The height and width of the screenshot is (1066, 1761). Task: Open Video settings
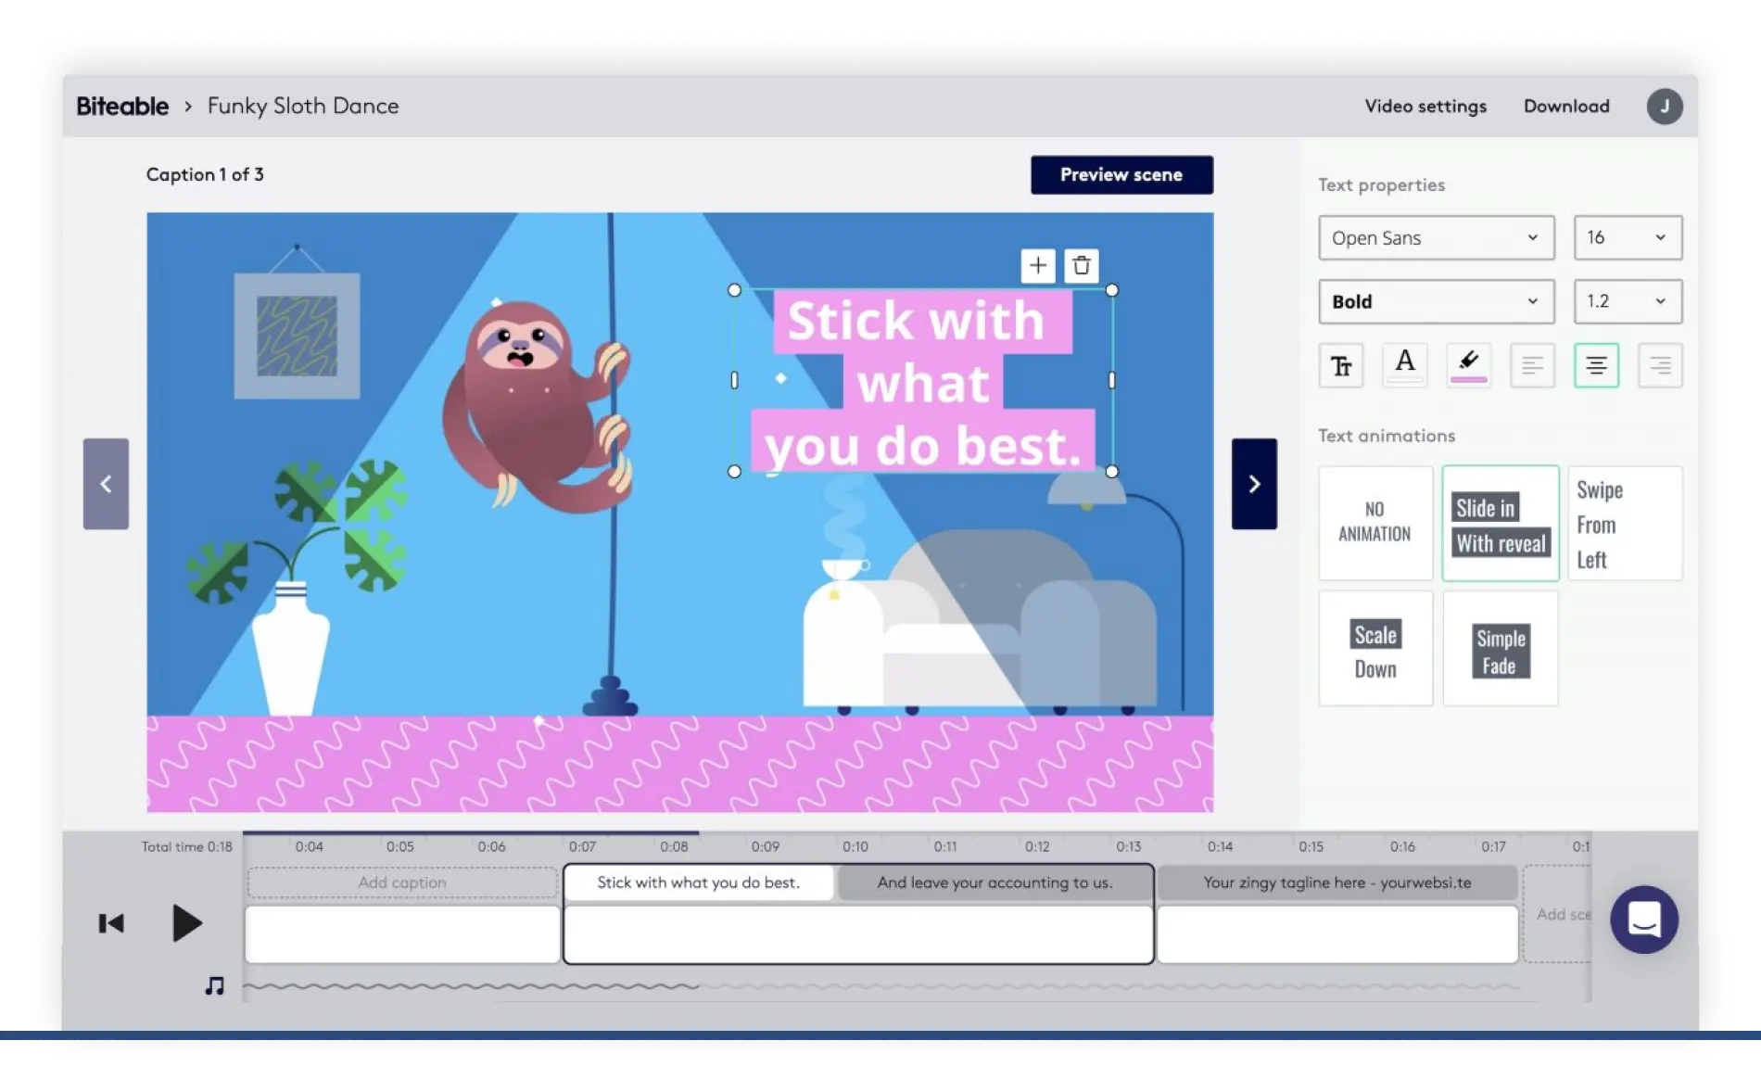pyautogui.click(x=1425, y=106)
